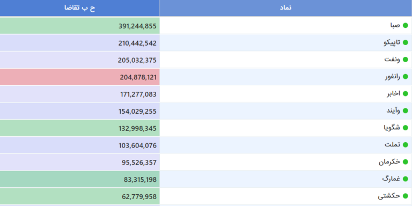The height and width of the screenshot is (206, 412).
Task: Click the green dot next to وآیند
Action: [406, 111]
